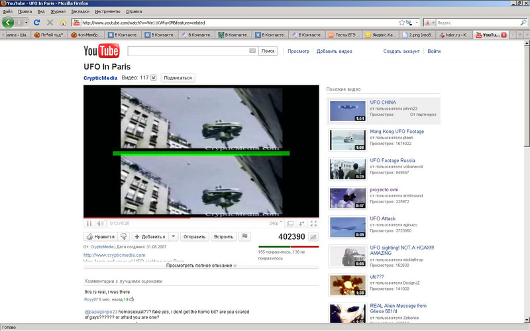Image resolution: width=530 pixels, height=331 pixels.
Task: Click the Добавить видео link
Action: click(335, 52)
